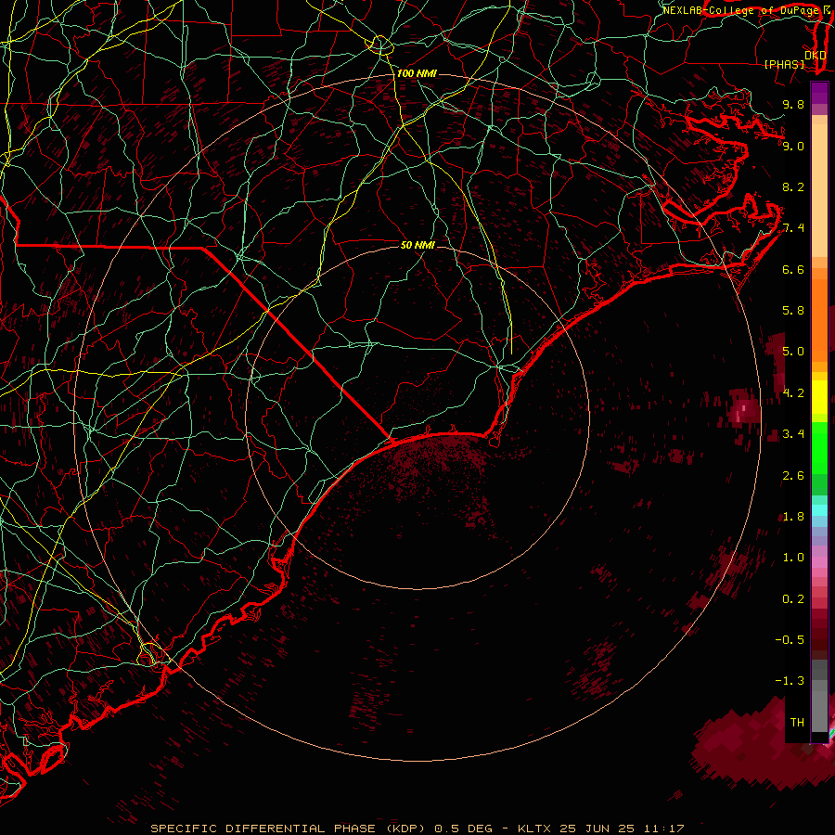Image resolution: width=835 pixels, height=835 pixels.
Task: Select the 3.4 color scale value
Action: [793, 434]
